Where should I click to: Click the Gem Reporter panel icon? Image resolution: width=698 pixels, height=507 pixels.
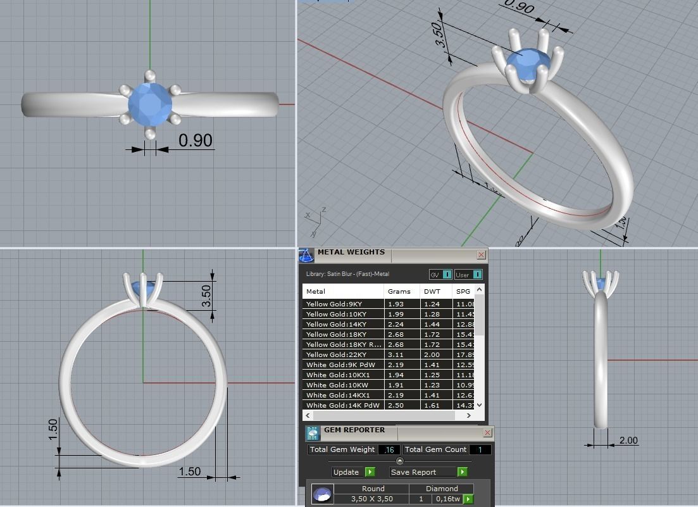click(313, 433)
